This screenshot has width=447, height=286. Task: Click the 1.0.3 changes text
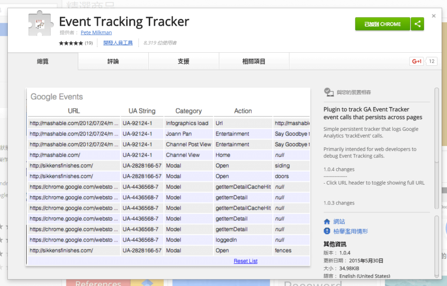pyautogui.click(x=339, y=203)
